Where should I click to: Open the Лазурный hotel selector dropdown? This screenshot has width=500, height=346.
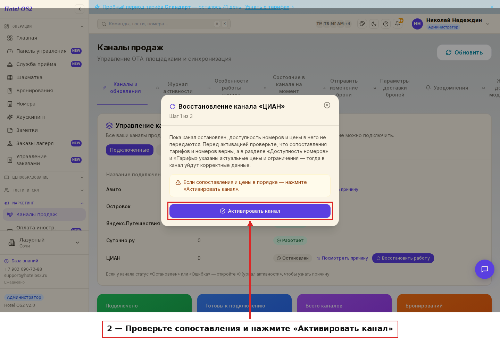coord(44,243)
